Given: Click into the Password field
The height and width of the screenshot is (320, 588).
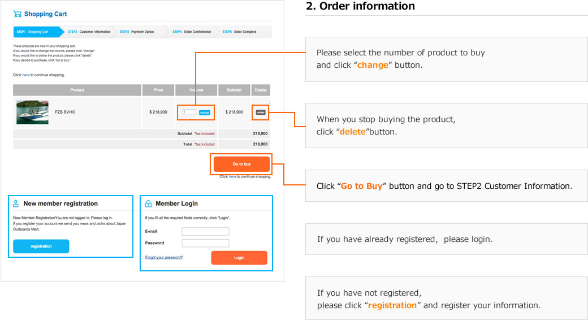Looking at the screenshot, I should (x=205, y=243).
